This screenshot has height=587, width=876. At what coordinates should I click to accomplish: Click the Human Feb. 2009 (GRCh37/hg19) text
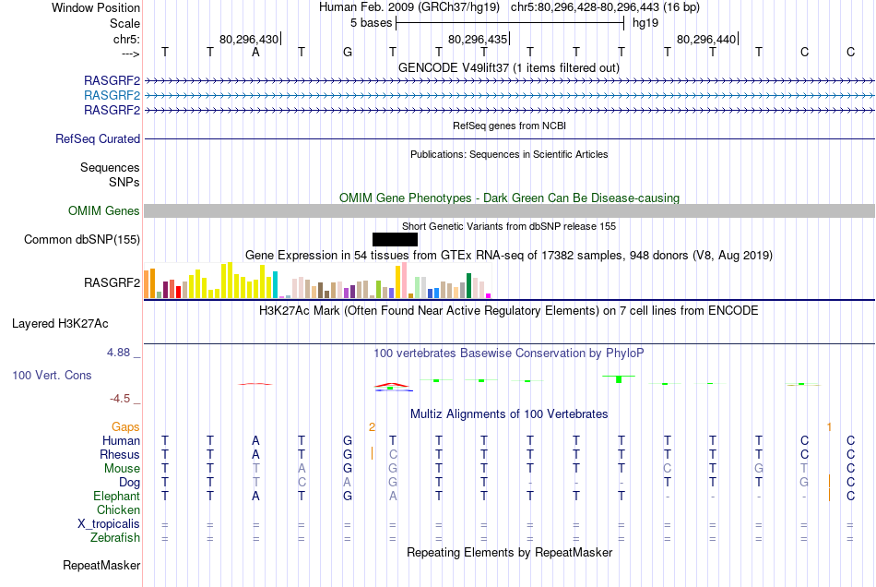(x=410, y=7)
